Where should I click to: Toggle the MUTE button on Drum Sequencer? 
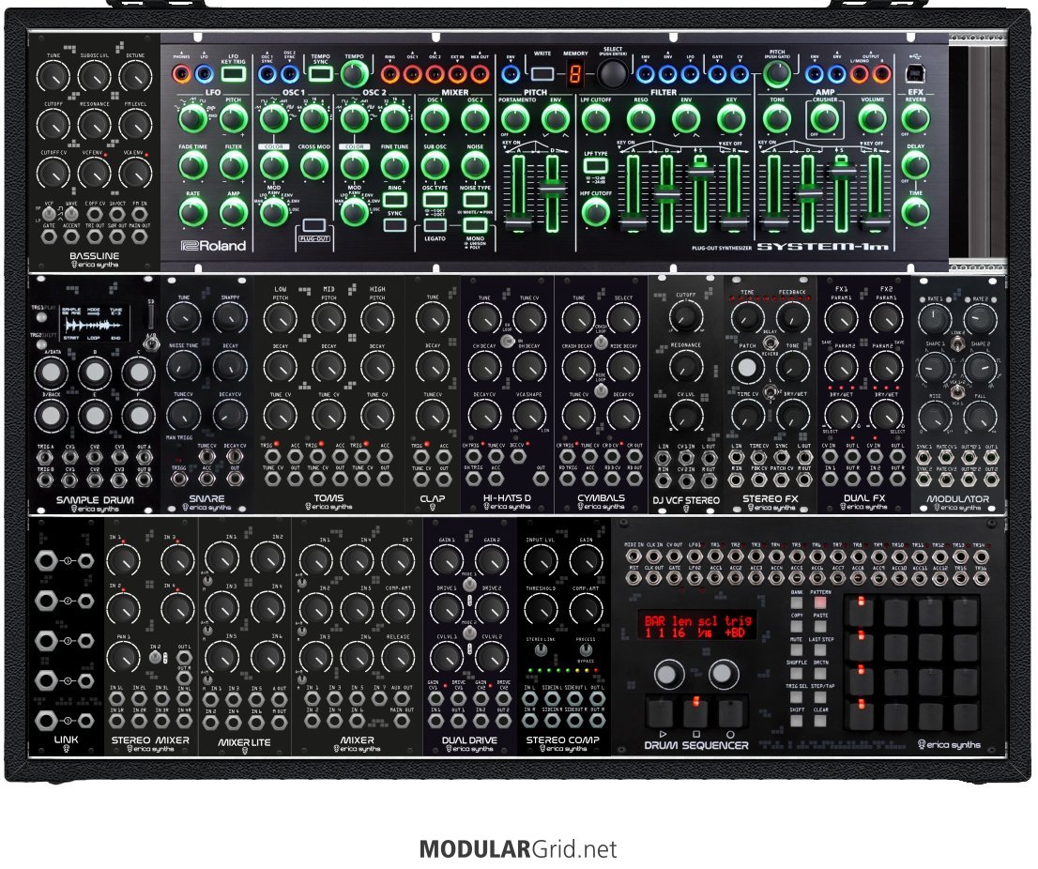(796, 650)
